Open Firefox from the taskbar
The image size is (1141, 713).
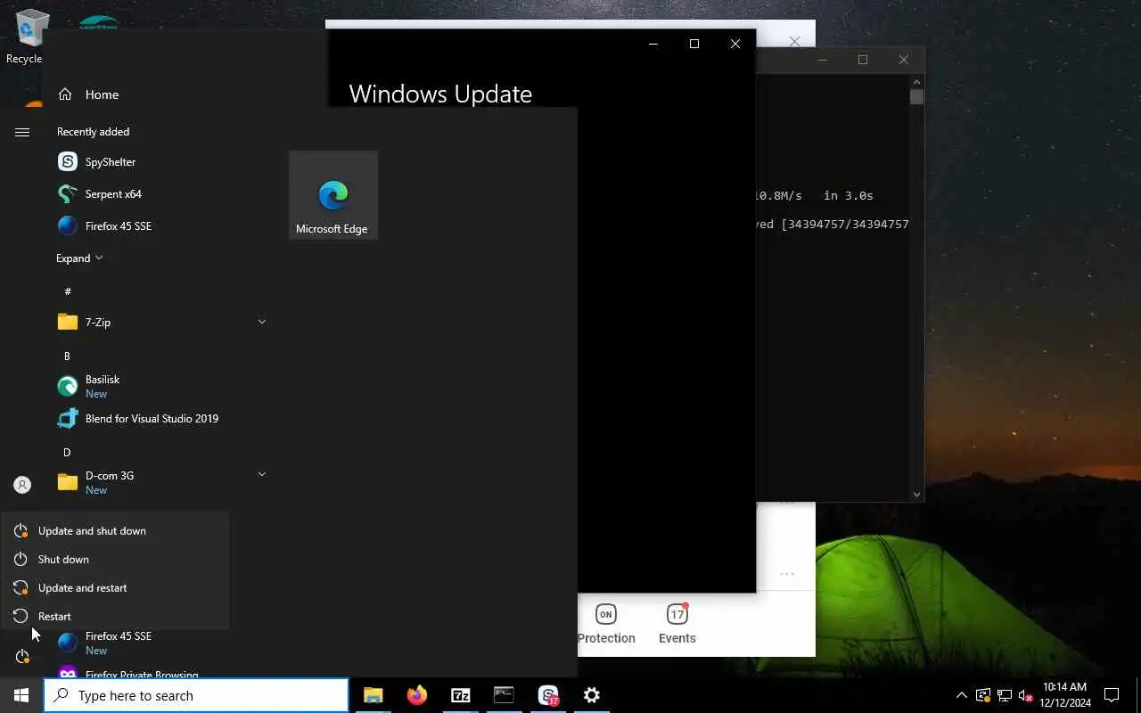click(416, 695)
